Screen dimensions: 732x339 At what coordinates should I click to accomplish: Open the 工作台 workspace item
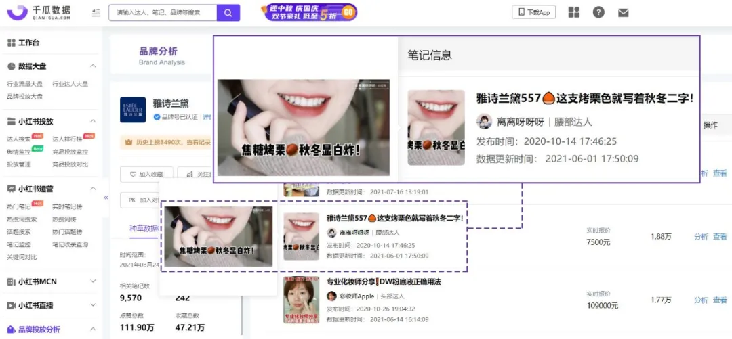tap(23, 43)
